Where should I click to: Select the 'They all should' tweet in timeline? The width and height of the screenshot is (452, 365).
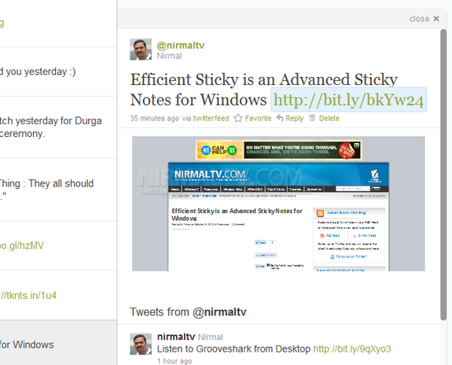click(x=58, y=190)
